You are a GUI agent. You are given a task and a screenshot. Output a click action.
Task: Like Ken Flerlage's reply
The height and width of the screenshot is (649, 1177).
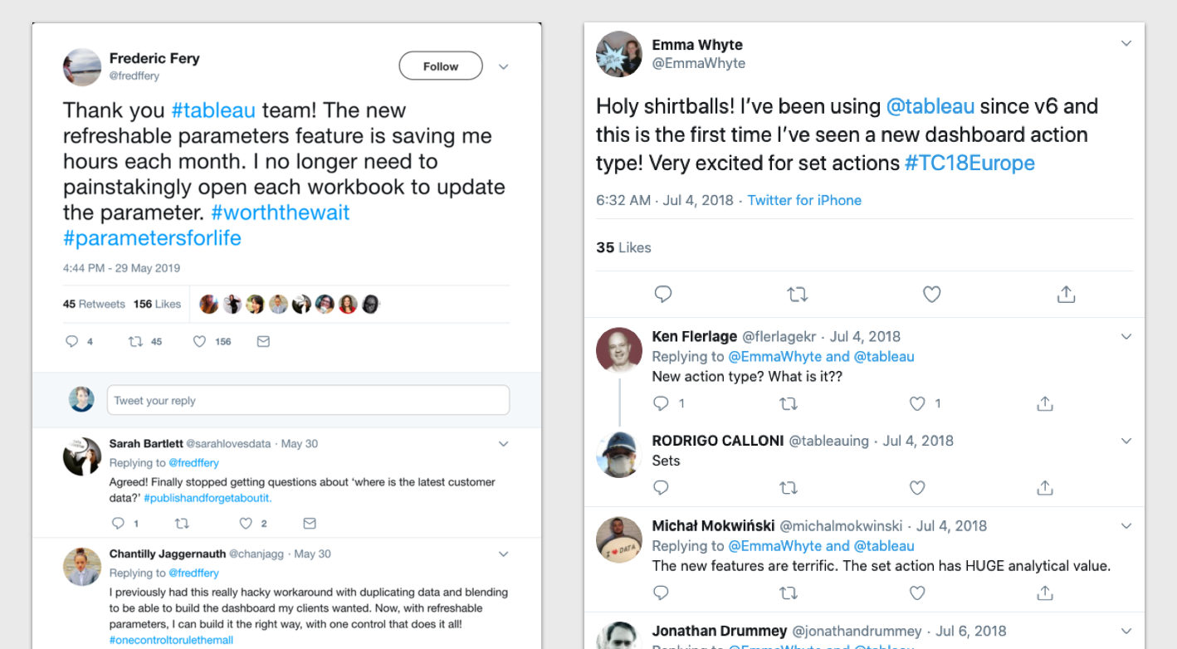pyautogui.click(x=917, y=403)
